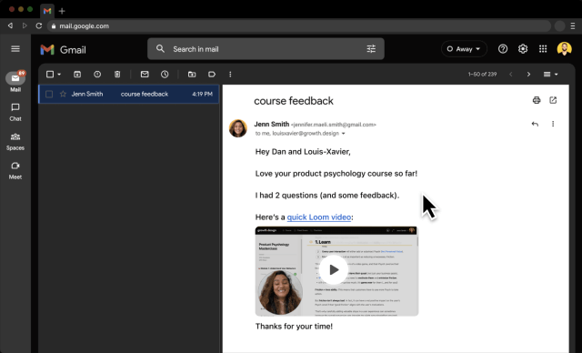Click Jenn Smith's sender avatar
This screenshot has width=582, height=353.
238,128
